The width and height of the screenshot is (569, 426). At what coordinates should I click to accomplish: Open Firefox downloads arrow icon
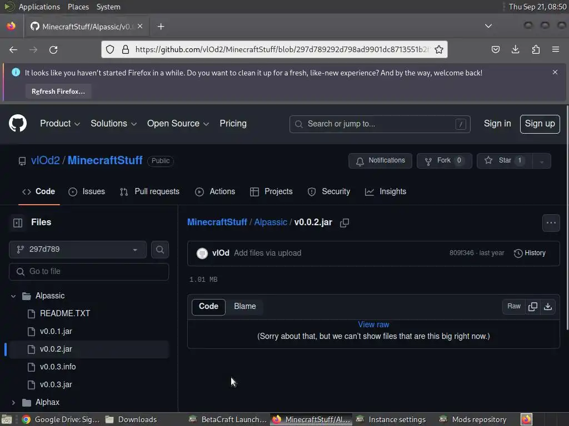coord(515,49)
